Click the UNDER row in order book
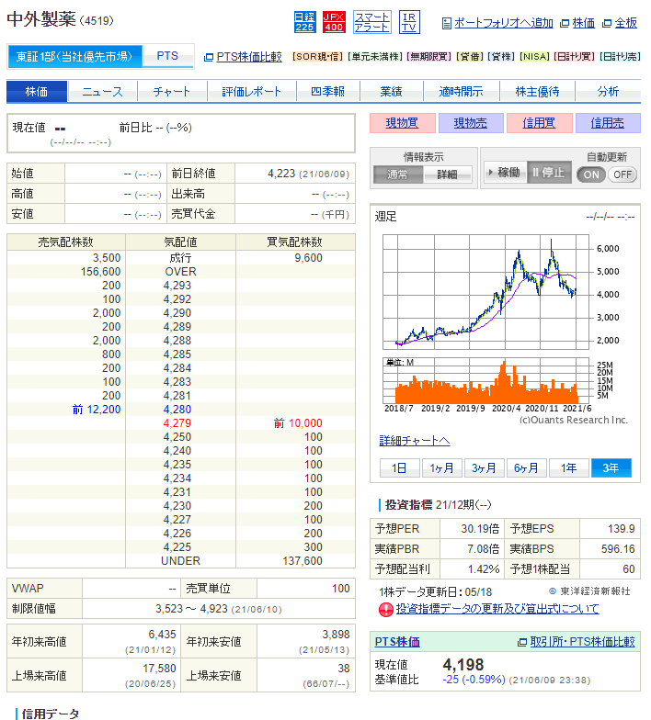 180,560
